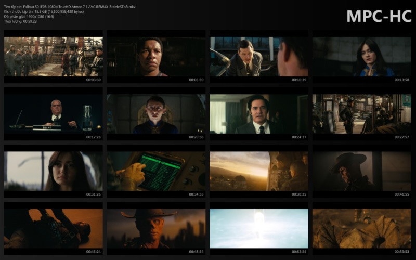Click the timestamp label '00:48:54'
The width and height of the screenshot is (416, 260).
tap(197, 252)
